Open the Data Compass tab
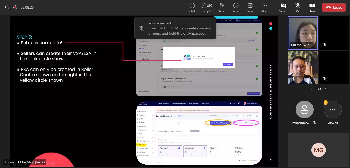 164,103
